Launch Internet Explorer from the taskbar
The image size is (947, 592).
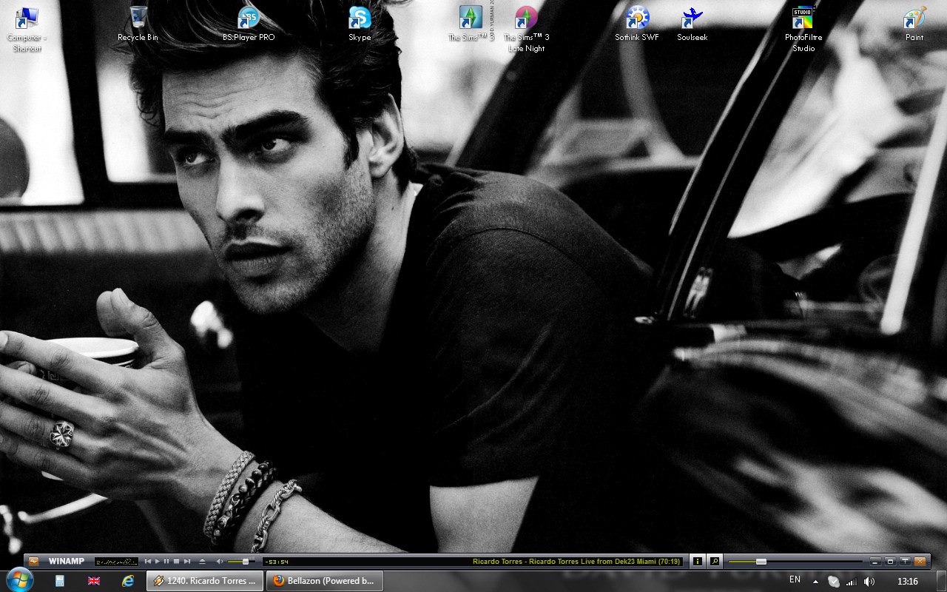(x=128, y=581)
